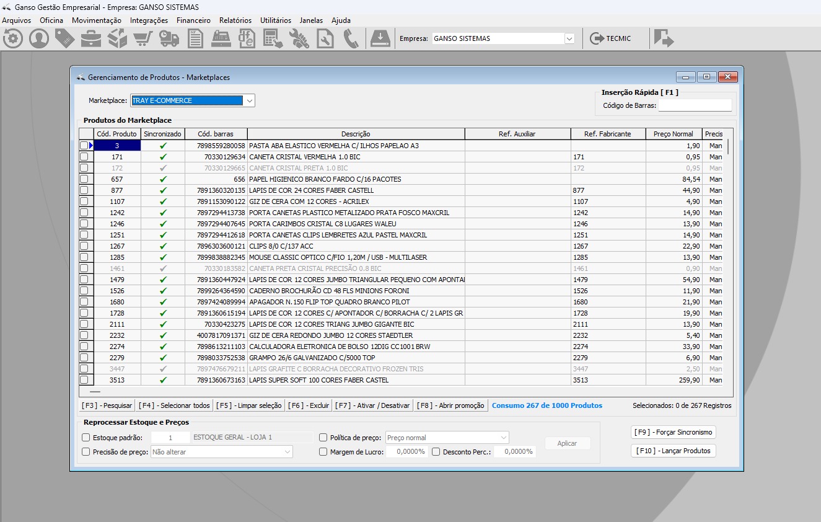This screenshot has width=821, height=522.
Task: Open the Arquivos menu
Action: (17, 20)
